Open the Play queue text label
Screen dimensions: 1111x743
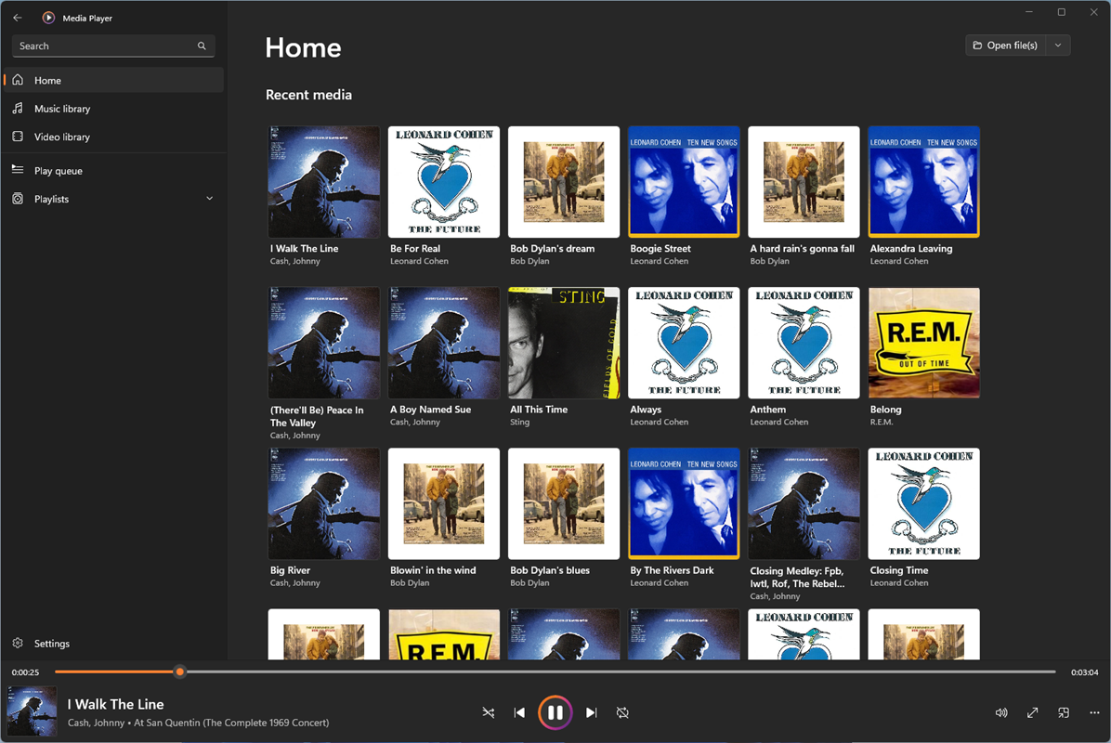coord(59,171)
